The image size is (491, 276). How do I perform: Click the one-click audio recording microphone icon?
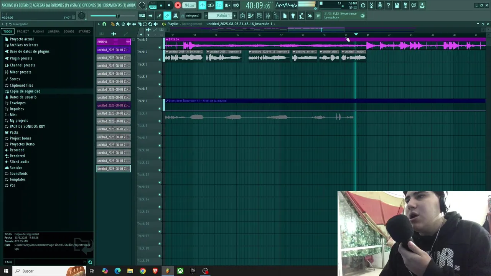tap(380, 5)
